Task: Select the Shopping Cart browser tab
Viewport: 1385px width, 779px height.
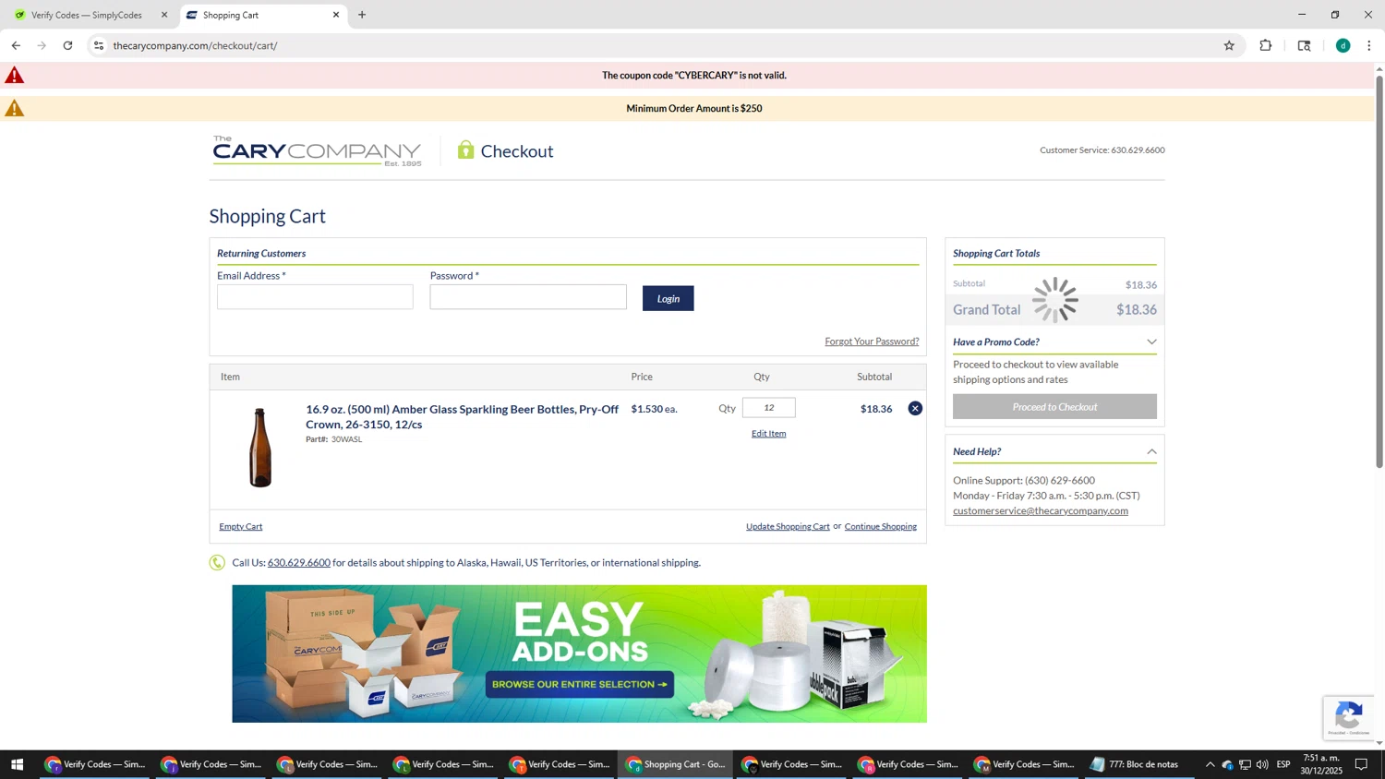Action: click(x=262, y=15)
